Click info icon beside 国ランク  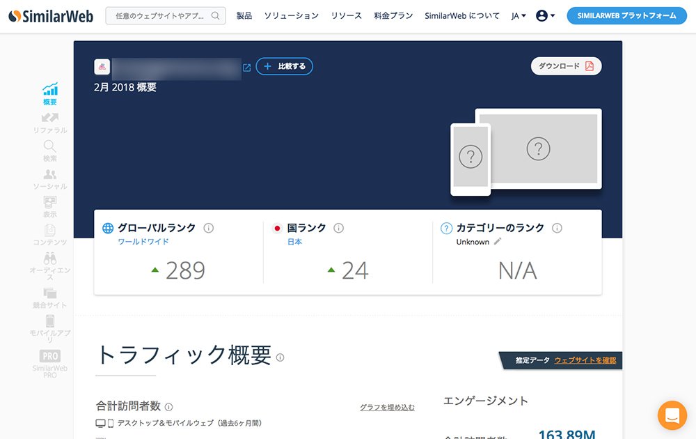tap(339, 228)
